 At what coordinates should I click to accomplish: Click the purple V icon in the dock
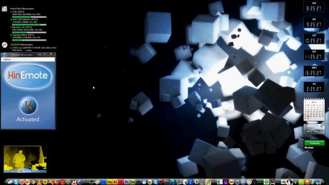point(226,182)
